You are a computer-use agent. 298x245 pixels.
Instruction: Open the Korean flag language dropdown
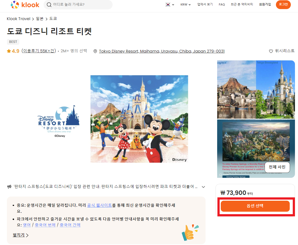coord(170,5)
